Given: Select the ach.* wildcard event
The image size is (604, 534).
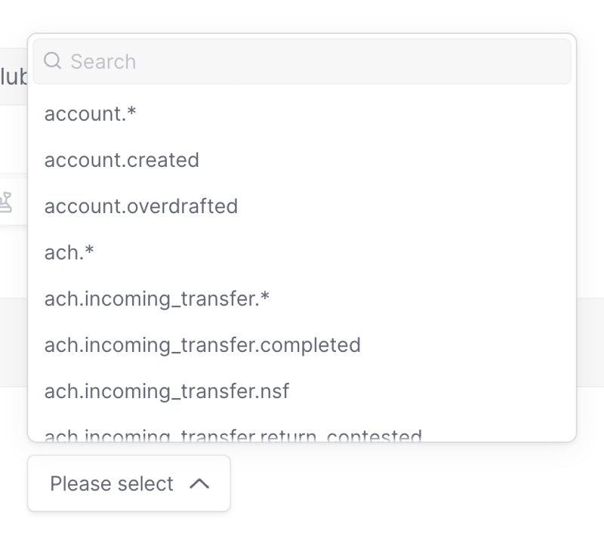Looking at the screenshot, I should (68, 252).
